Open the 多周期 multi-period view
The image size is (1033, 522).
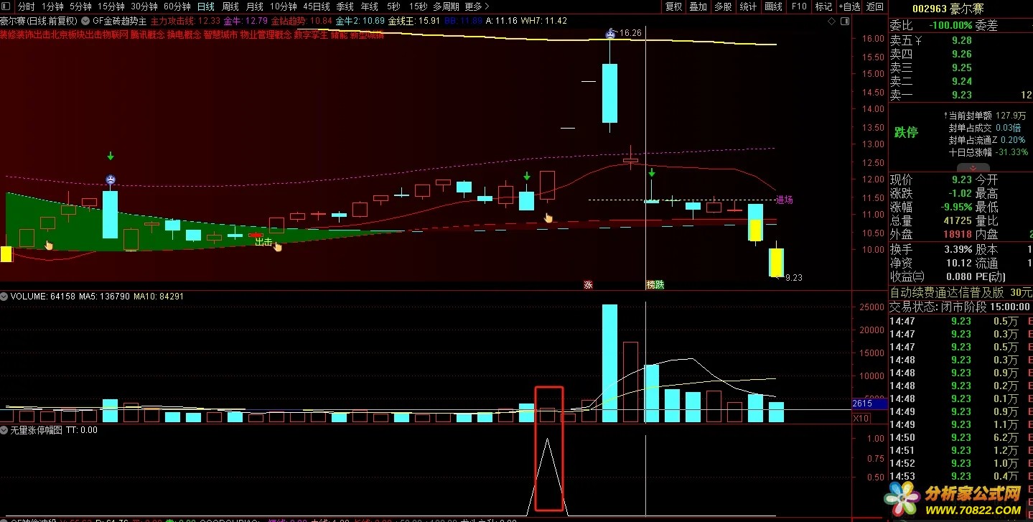coord(446,6)
